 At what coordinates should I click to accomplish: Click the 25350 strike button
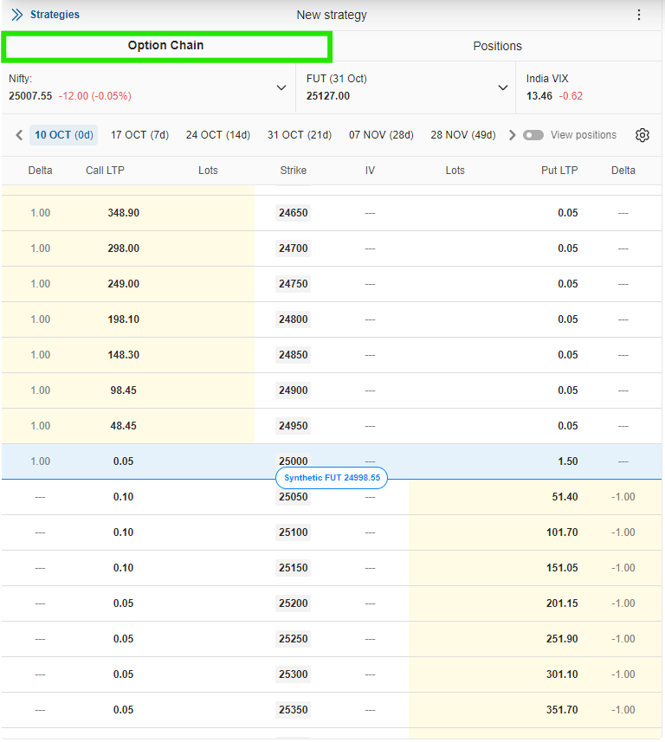(x=293, y=710)
